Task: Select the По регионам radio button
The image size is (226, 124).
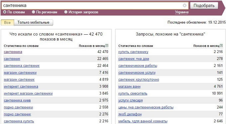Action: click(x=34, y=12)
